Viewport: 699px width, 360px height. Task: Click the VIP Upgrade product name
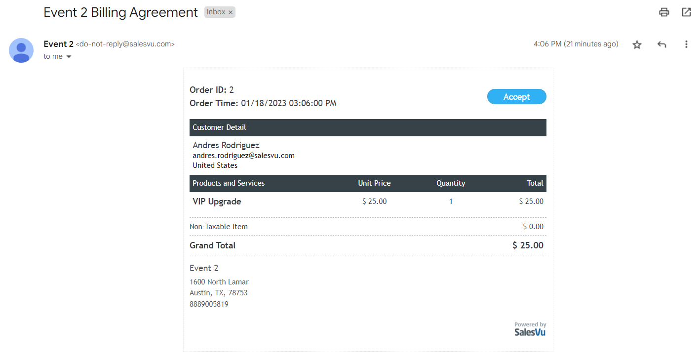(x=217, y=201)
